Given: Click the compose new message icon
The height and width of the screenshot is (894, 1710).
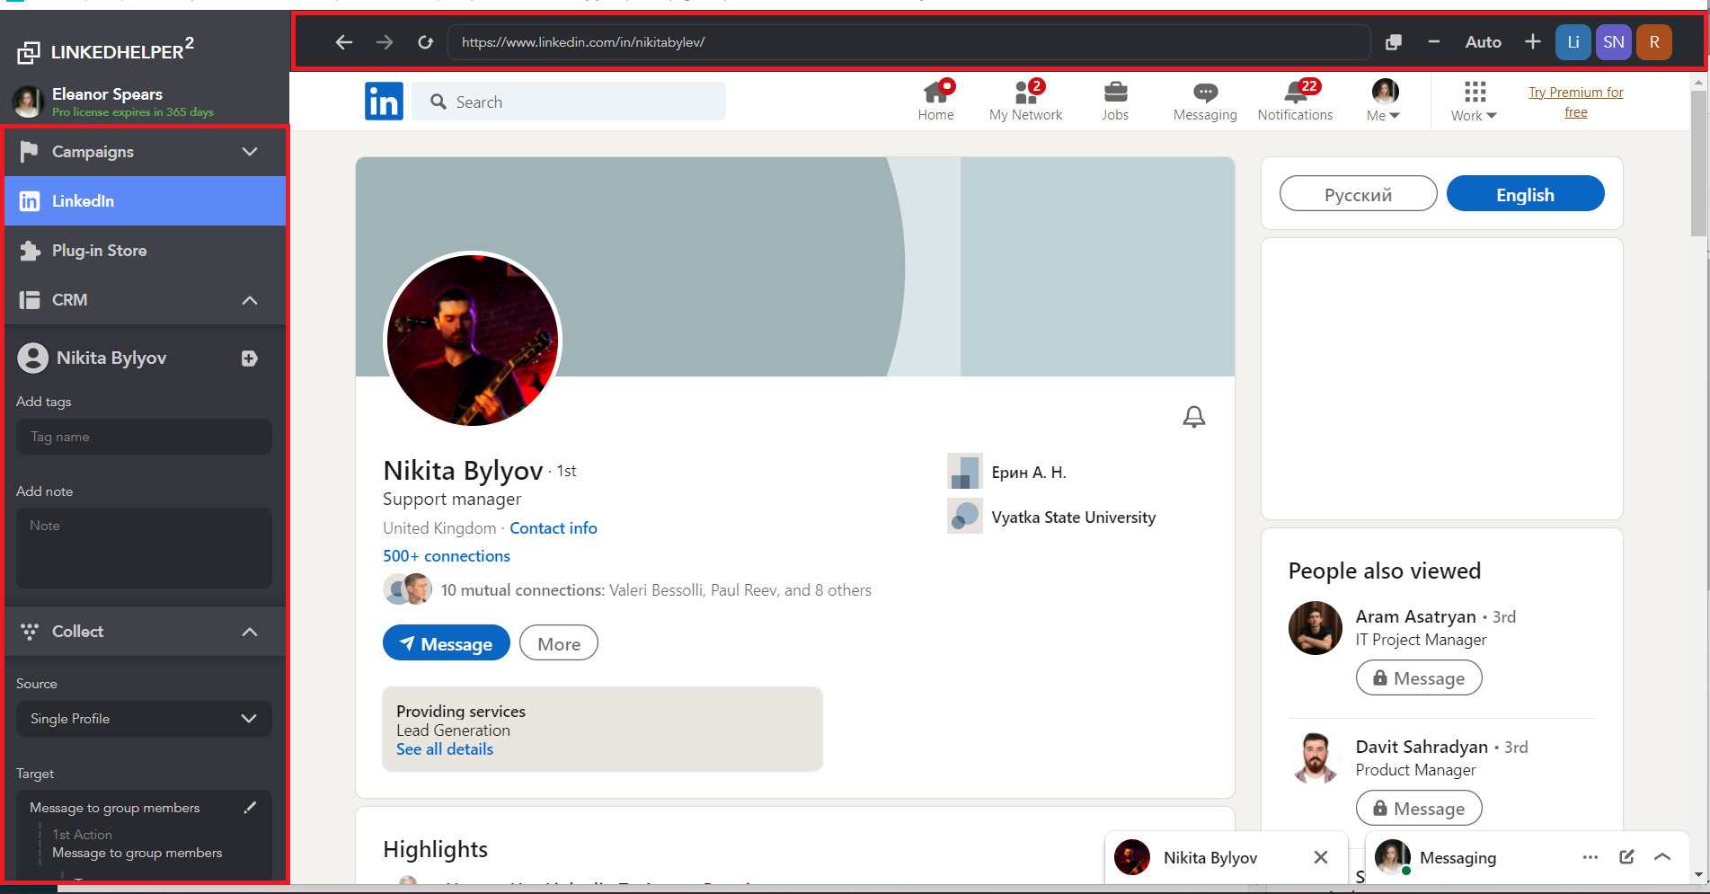Looking at the screenshot, I should tap(1626, 857).
